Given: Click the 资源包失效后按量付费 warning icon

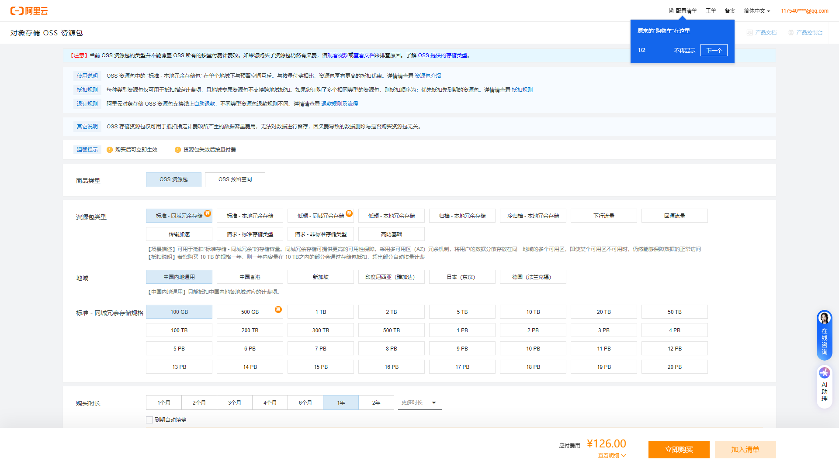Looking at the screenshot, I should tap(177, 150).
